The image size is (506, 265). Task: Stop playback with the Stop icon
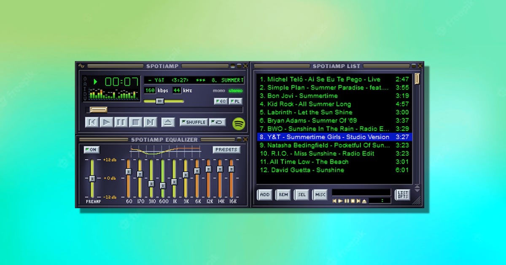(x=135, y=122)
